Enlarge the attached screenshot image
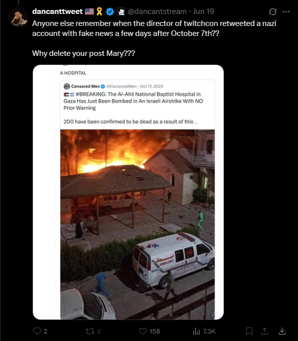This screenshot has width=298, height=341. coord(128,192)
